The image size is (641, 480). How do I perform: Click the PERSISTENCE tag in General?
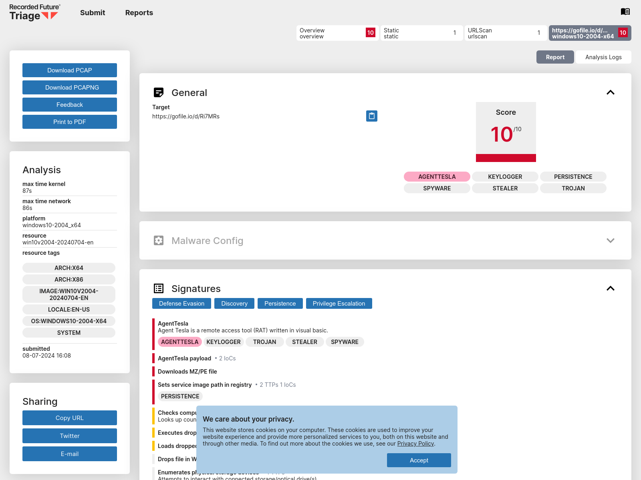tap(573, 177)
